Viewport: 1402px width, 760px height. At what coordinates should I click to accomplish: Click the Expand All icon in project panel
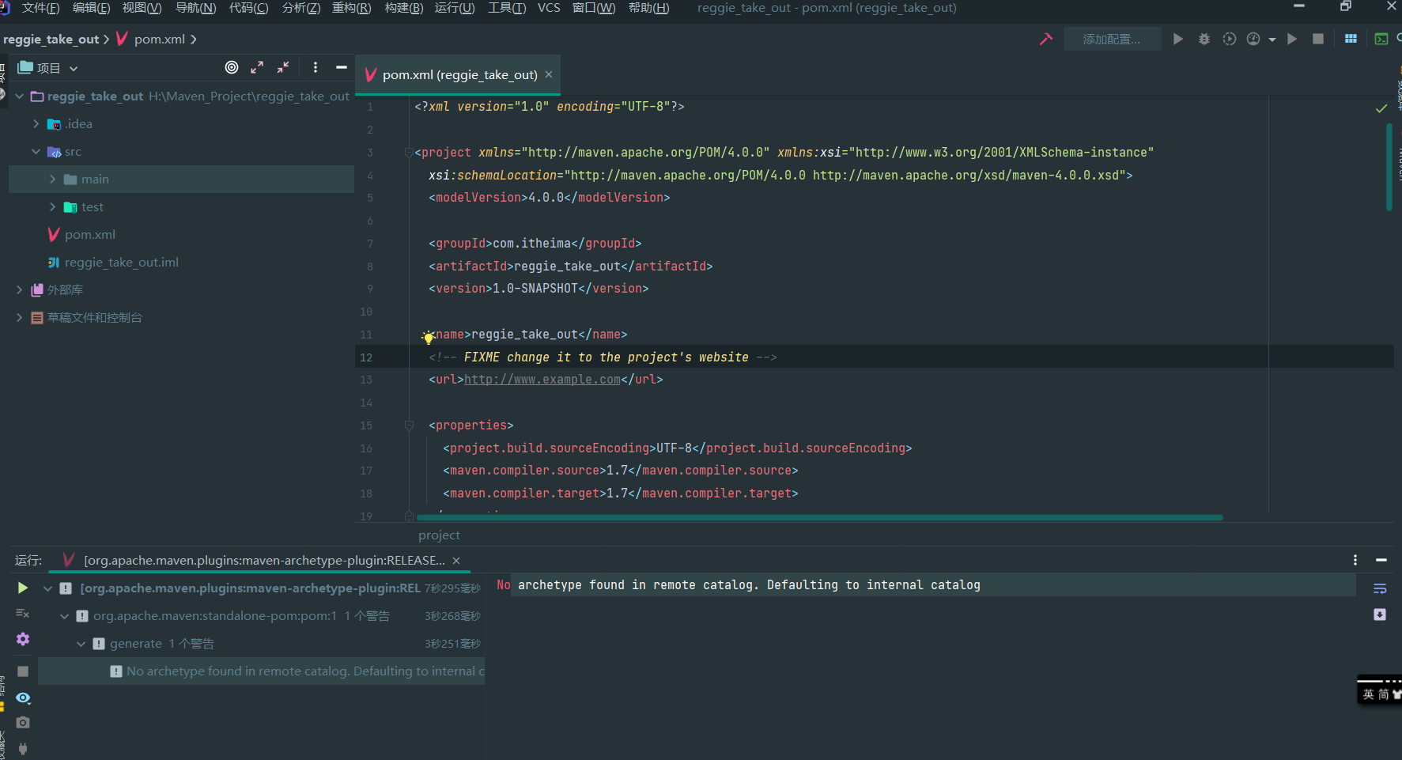tap(257, 67)
